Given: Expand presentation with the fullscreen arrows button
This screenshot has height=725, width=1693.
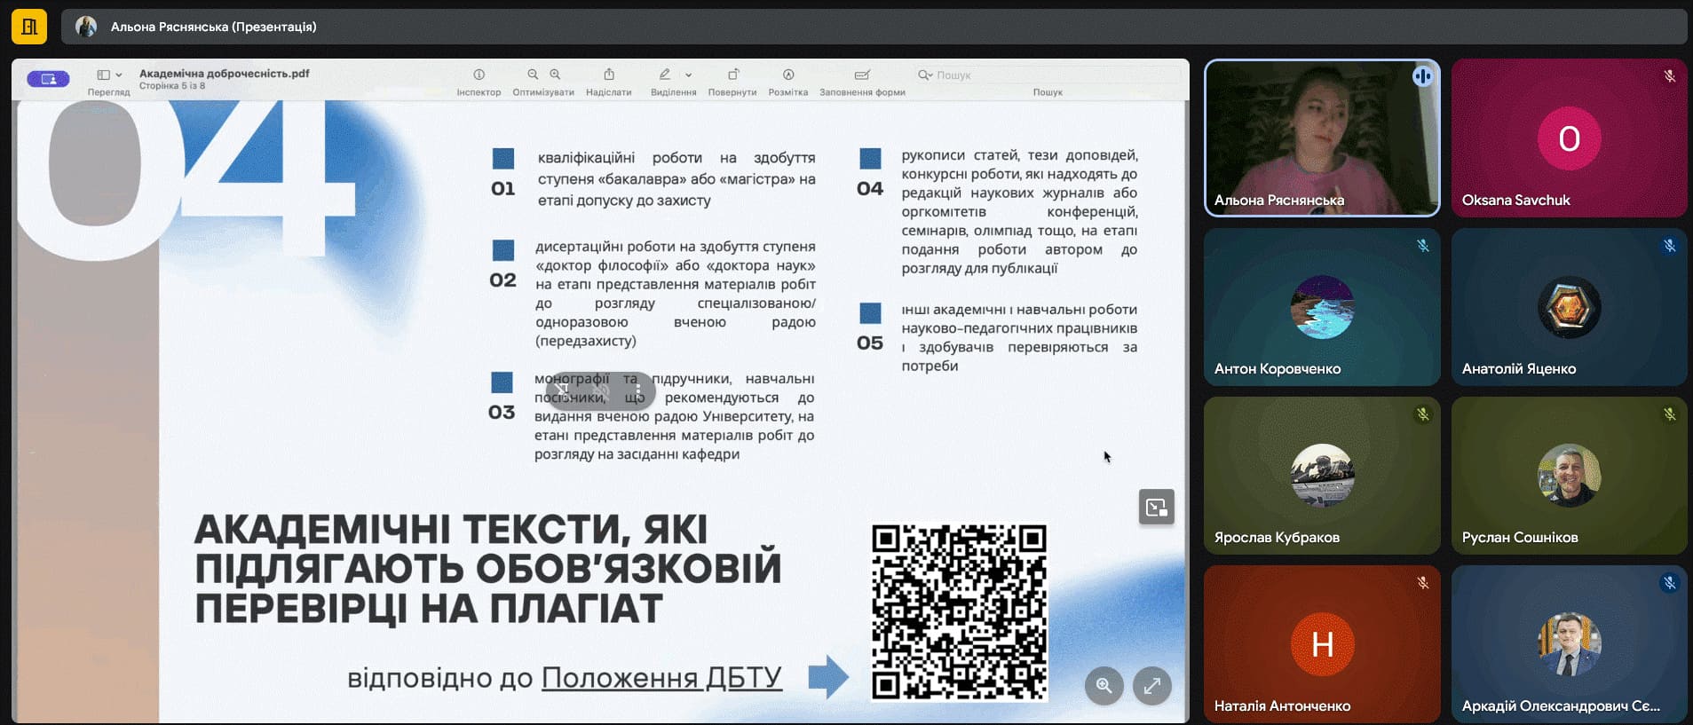Looking at the screenshot, I should [1151, 686].
